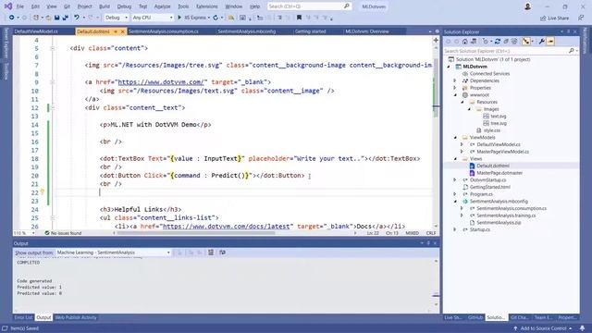
Task: Click the lightbulb quick actions icon on line 22
Action: click(43, 191)
